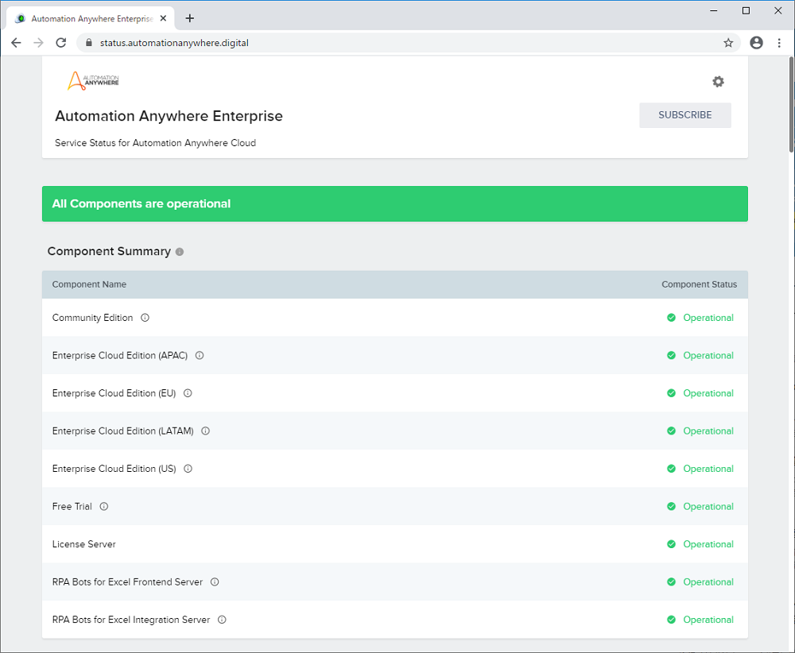Click 'Service Status for Automation Anywhere Cloud' text
The image size is (795, 653).
tap(155, 143)
